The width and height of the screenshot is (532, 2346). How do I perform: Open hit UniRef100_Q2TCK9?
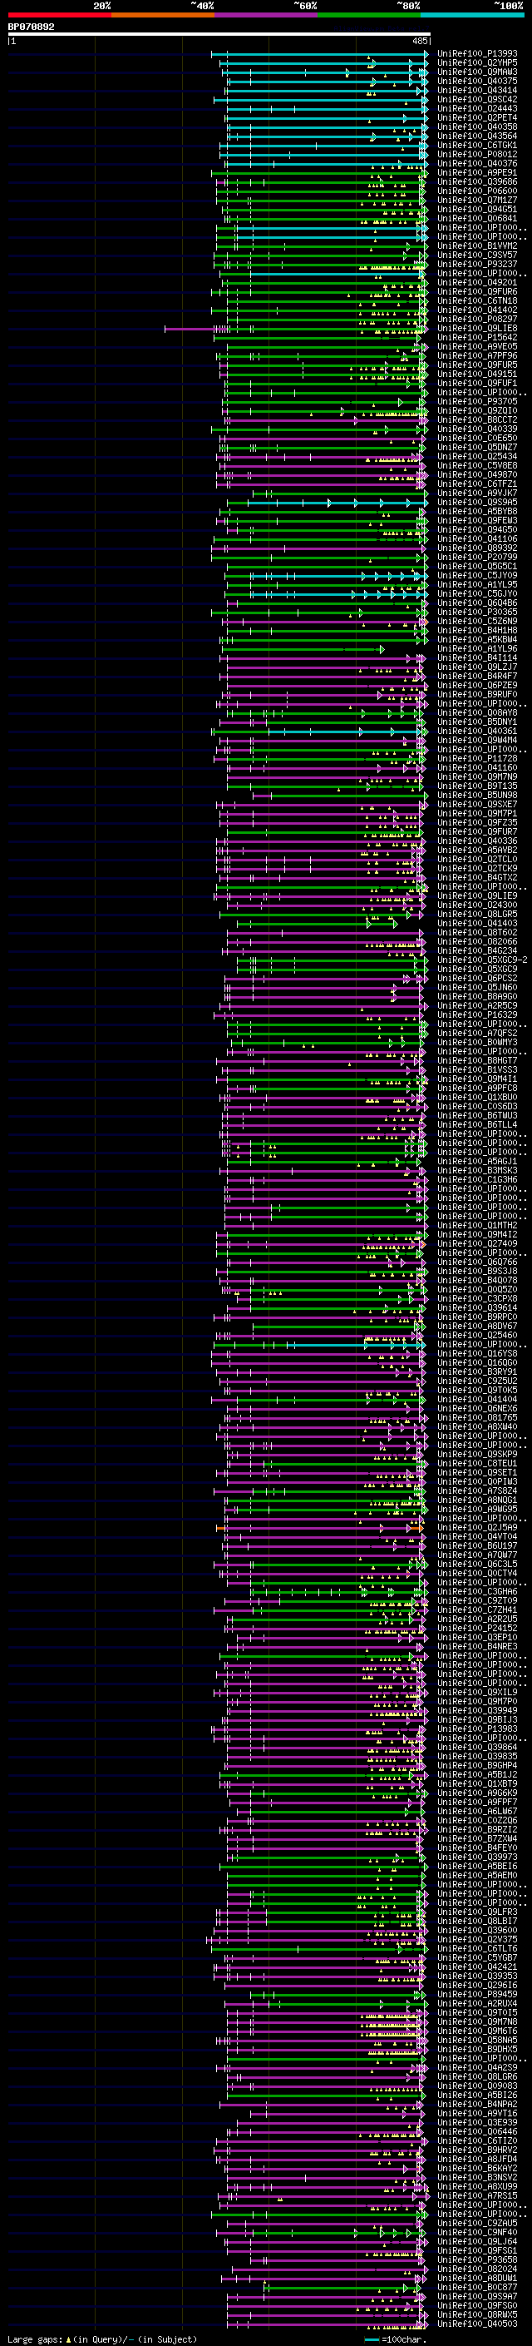477,869
